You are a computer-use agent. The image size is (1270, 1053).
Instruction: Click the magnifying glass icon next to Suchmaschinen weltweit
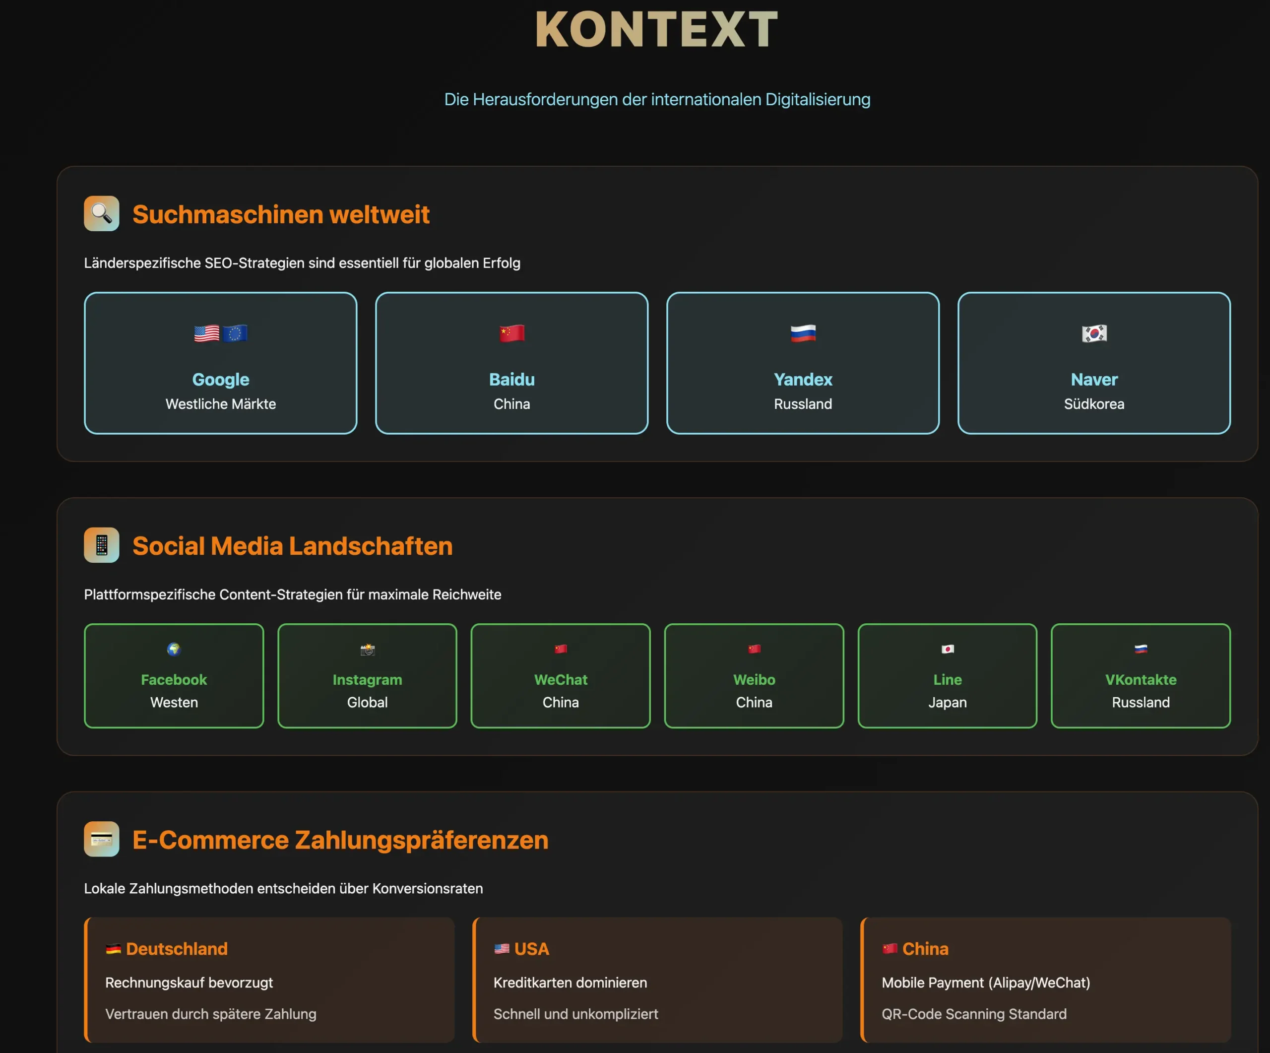[x=101, y=213]
